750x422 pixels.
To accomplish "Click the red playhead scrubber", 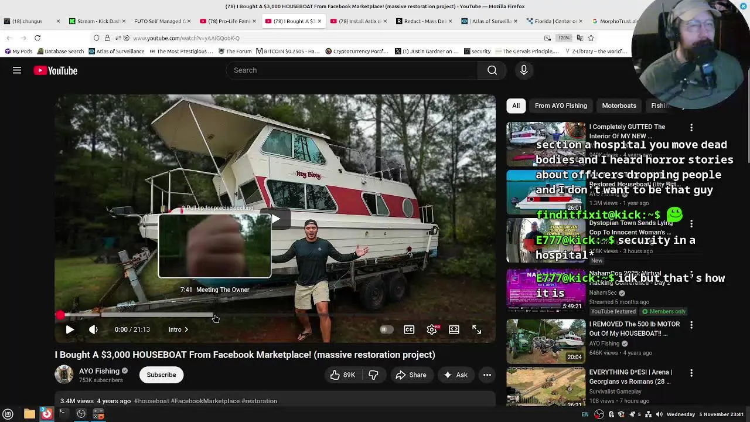I will [60, 315].
